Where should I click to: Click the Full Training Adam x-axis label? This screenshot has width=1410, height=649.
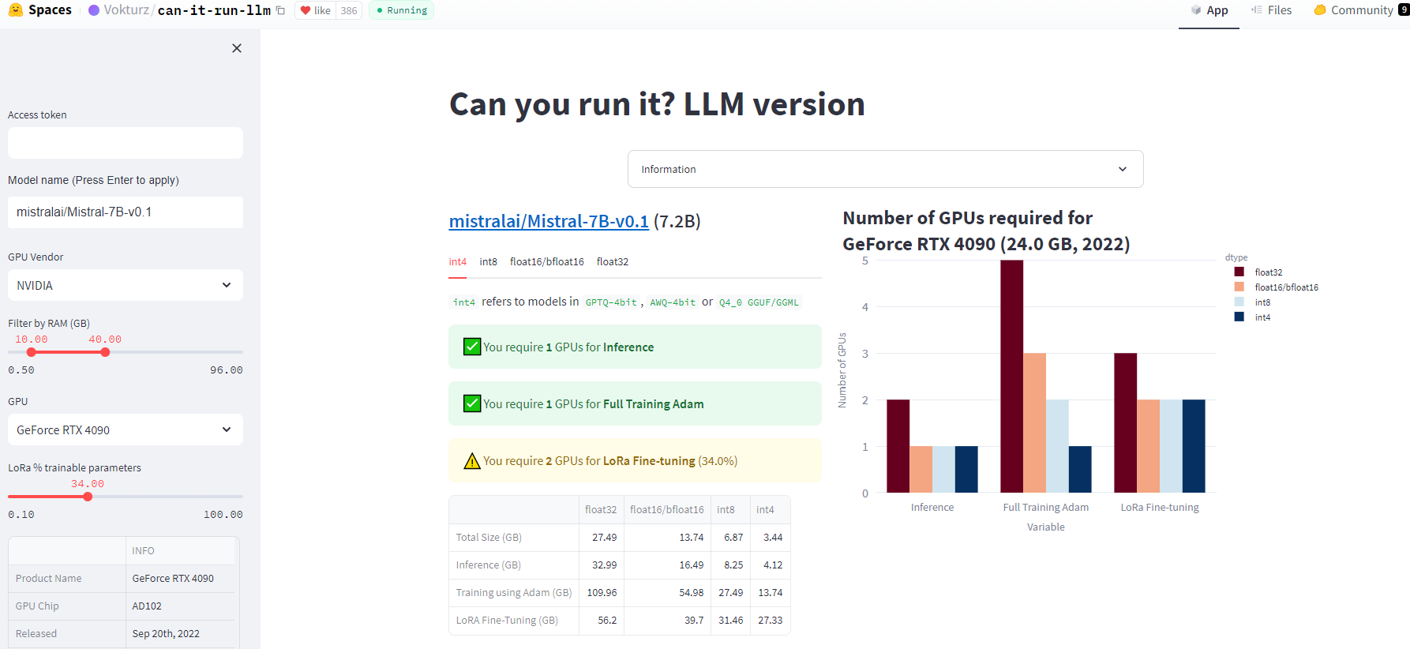pyautogui.click(x=1045, y=507)
